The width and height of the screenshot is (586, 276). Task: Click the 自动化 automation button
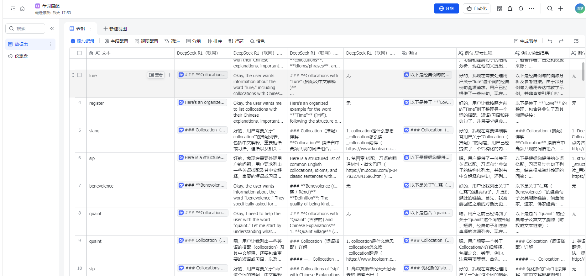(x=477, y=8)
